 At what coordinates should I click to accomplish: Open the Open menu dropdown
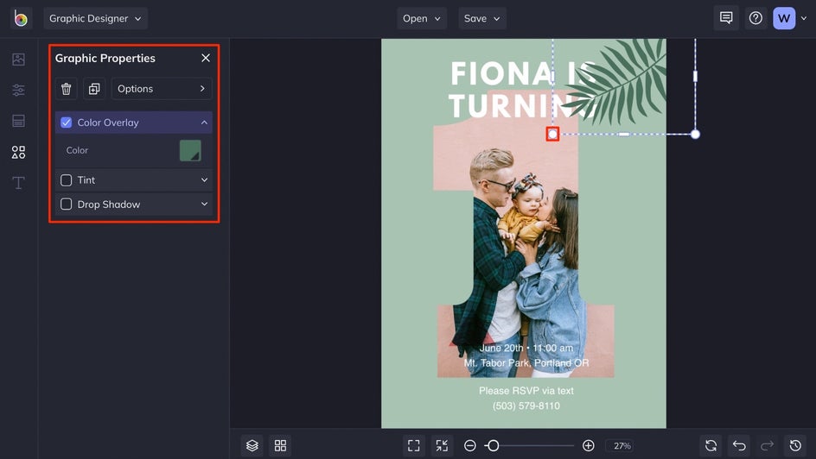coord(422,18)
